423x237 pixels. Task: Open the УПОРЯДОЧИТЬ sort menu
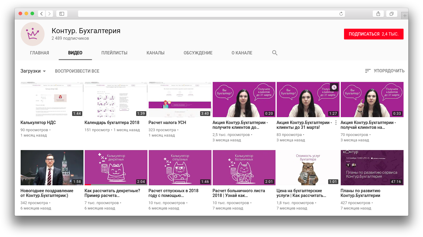point(385,71)
